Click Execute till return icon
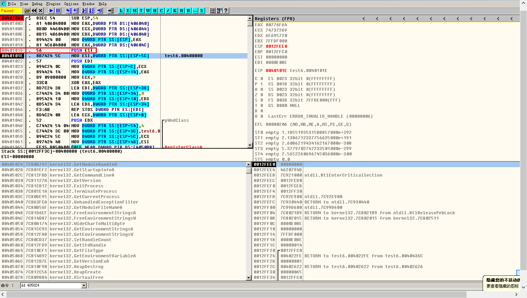Screen dimensions: 527x298 [100, 11]
